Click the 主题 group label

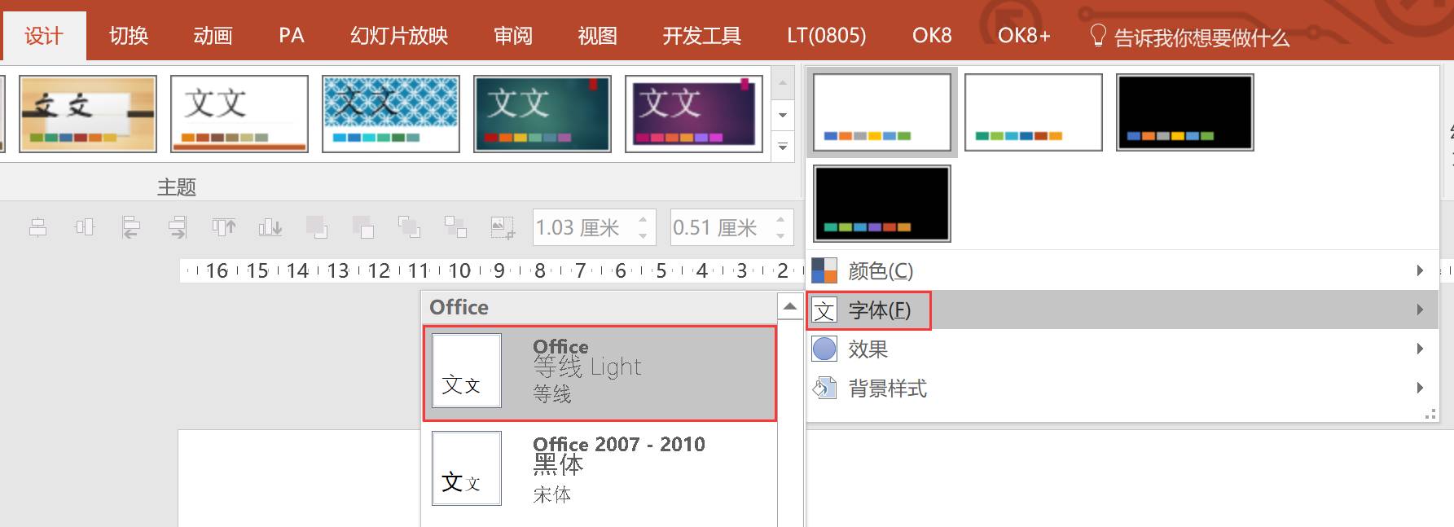click(177, 187)
